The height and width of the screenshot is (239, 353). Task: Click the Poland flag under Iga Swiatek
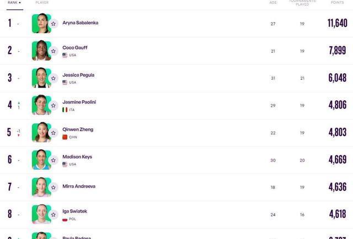coord(65,219)
